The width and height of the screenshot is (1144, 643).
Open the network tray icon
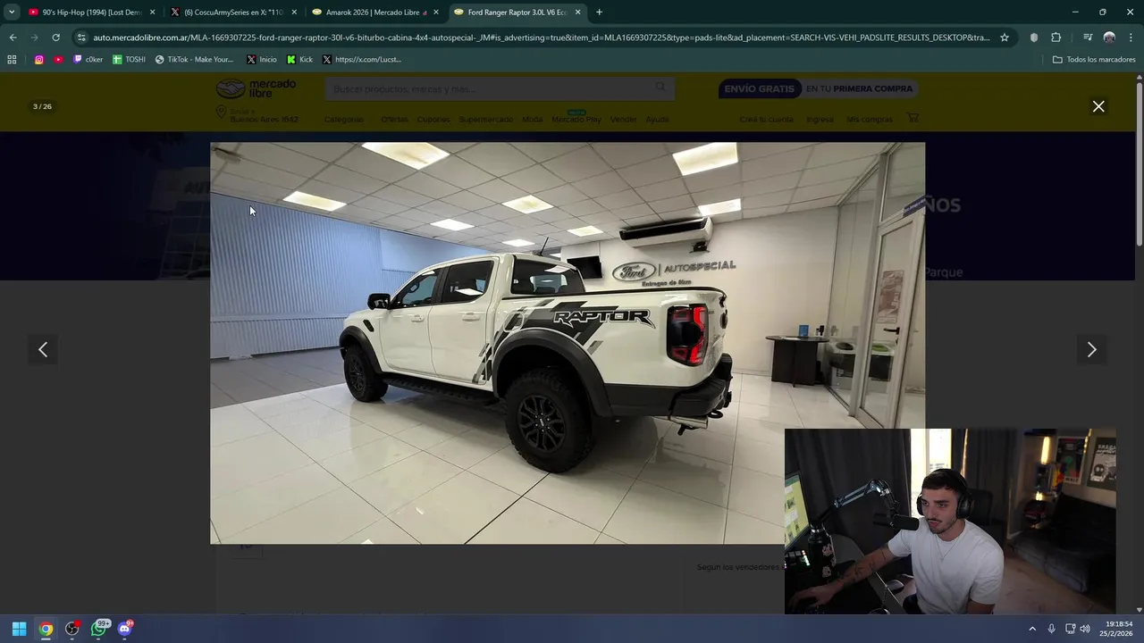pyautogui.click(x=1070, y=629)
